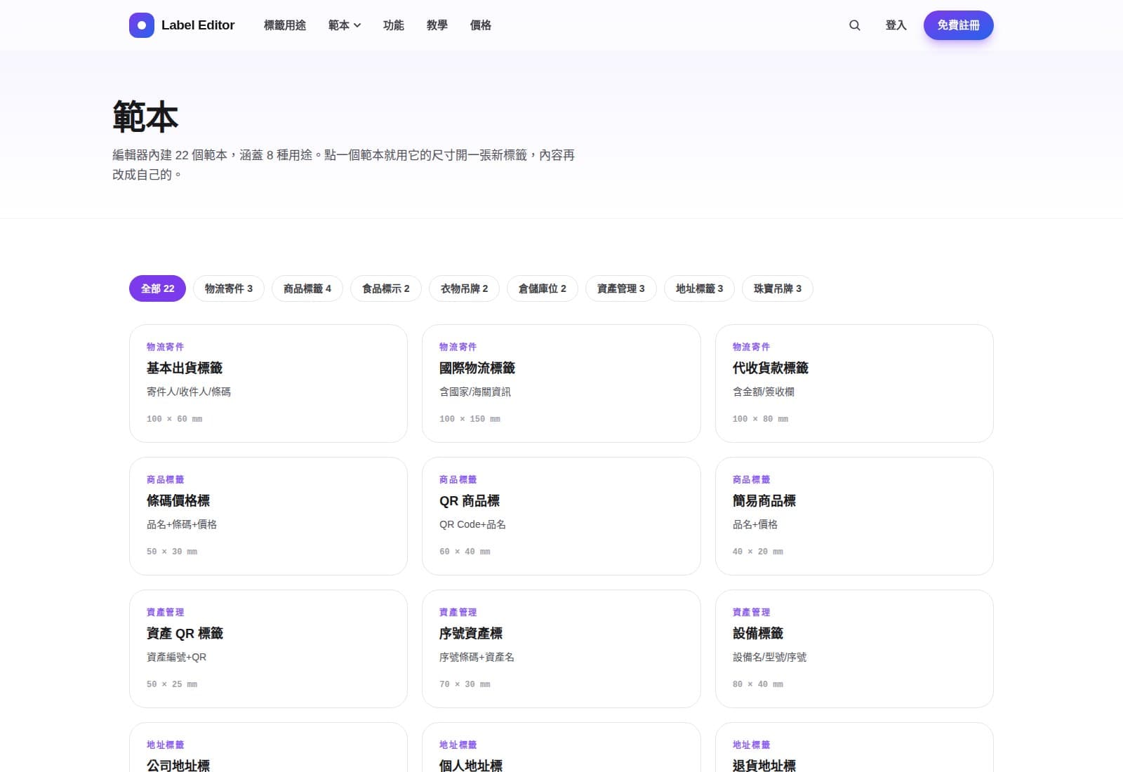Filter by 商品標籤 4
1123x772 pixels.
[307, 288]
